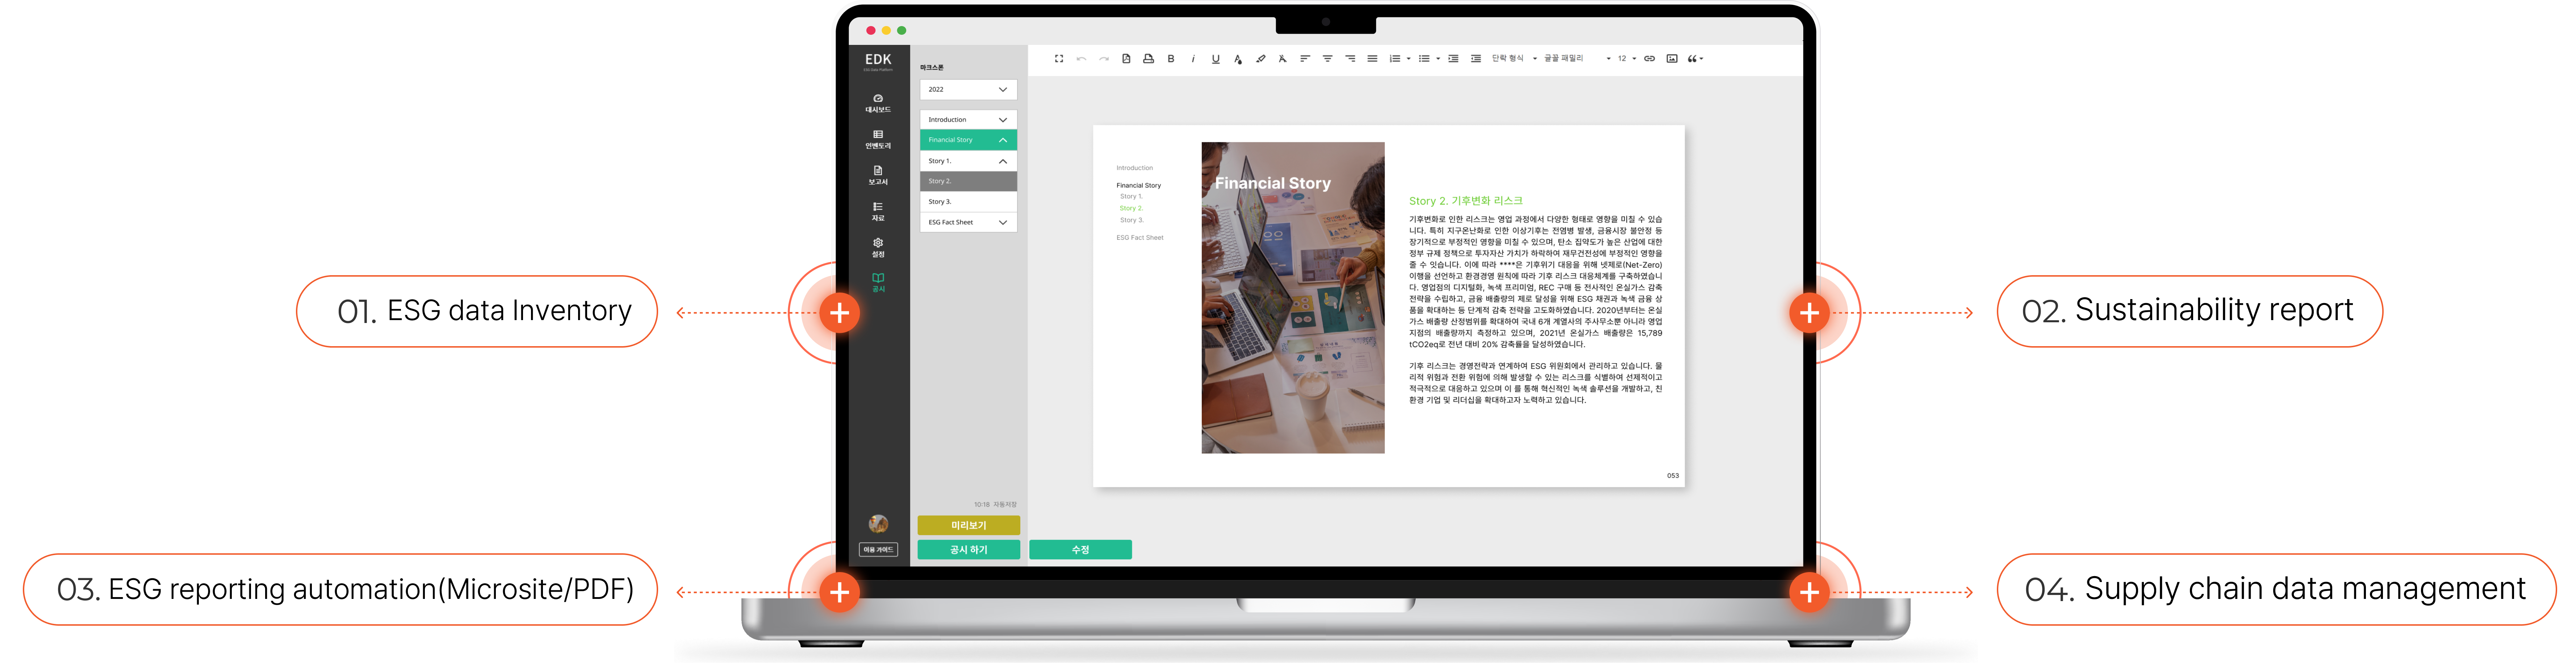Click the 04. Supply chain data management label
Viewport: 2576px width, 663px height.
pyautogui.click(x=2276, y=590)
